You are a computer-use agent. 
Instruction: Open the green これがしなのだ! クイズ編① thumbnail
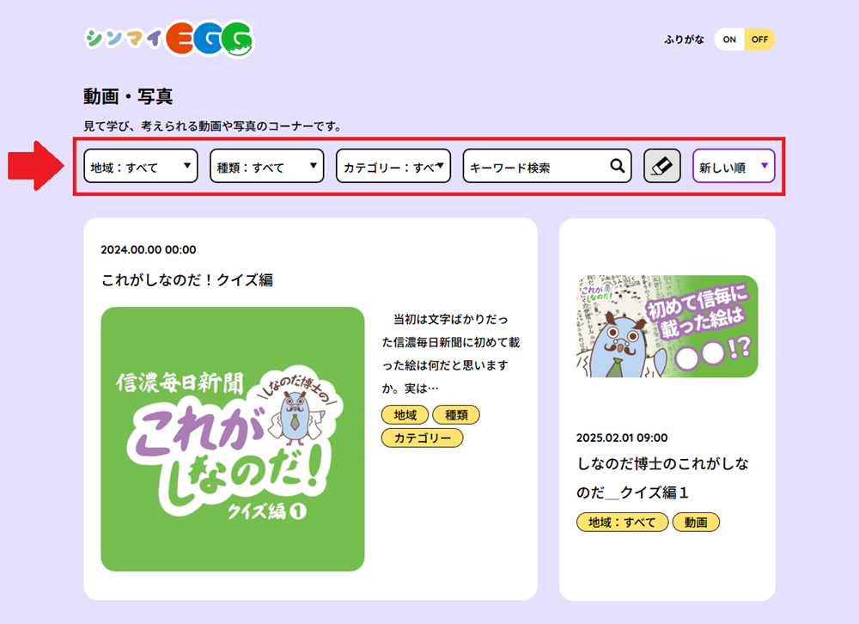pyautogui.click(x=233, y=438)
